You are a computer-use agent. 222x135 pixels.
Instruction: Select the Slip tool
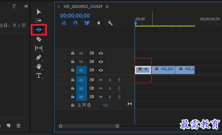39,48
